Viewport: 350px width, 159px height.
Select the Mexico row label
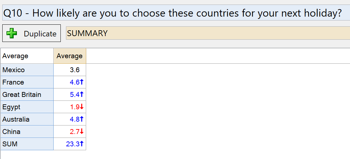pos(27,70)
